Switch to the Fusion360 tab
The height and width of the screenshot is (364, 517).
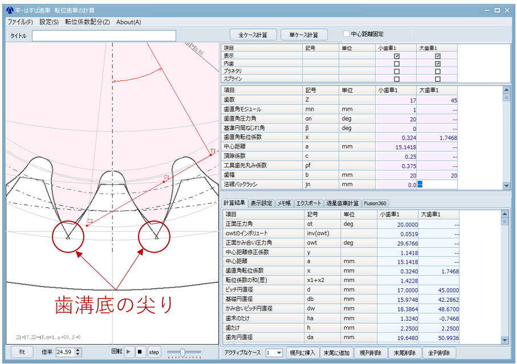[x=375, y=203]
